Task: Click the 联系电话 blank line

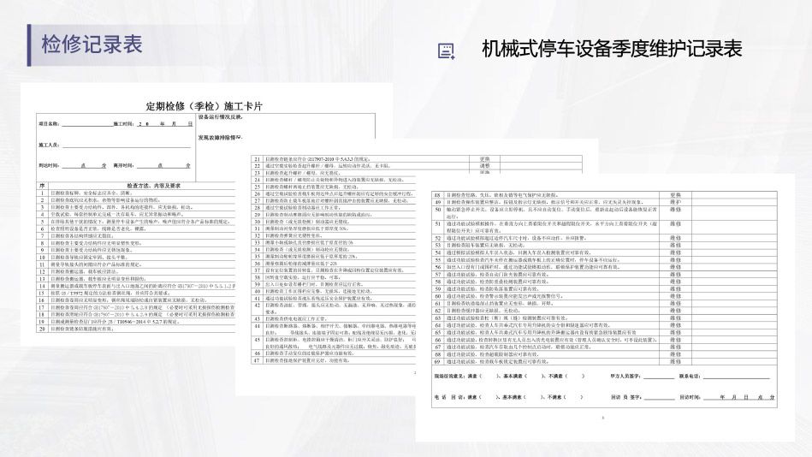Action: point(737,377)
